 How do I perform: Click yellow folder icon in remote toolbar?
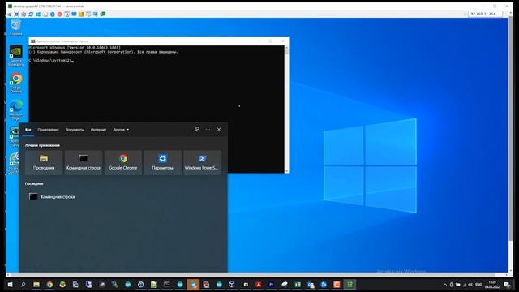click(81, 15)
